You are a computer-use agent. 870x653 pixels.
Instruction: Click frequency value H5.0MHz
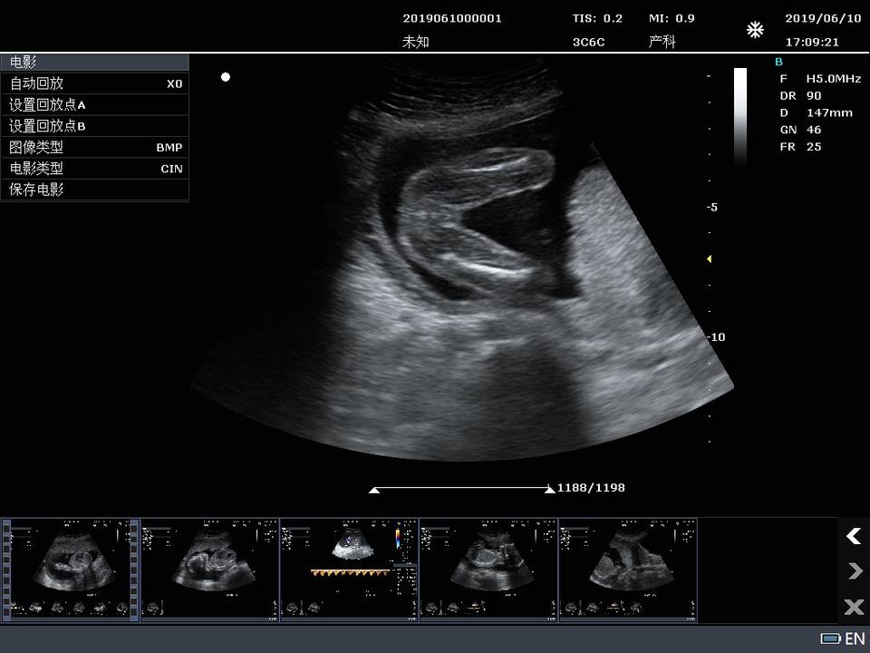pos(834,79)
